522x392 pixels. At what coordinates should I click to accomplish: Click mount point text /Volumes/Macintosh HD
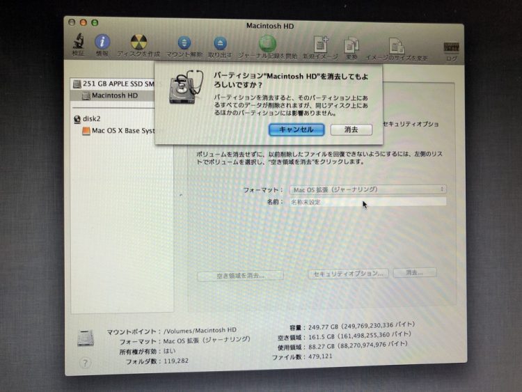point(200,331)
